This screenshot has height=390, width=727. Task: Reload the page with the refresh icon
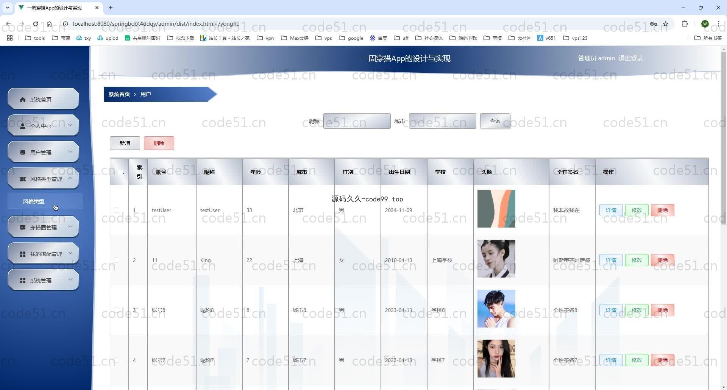click(x=35, y=24)
